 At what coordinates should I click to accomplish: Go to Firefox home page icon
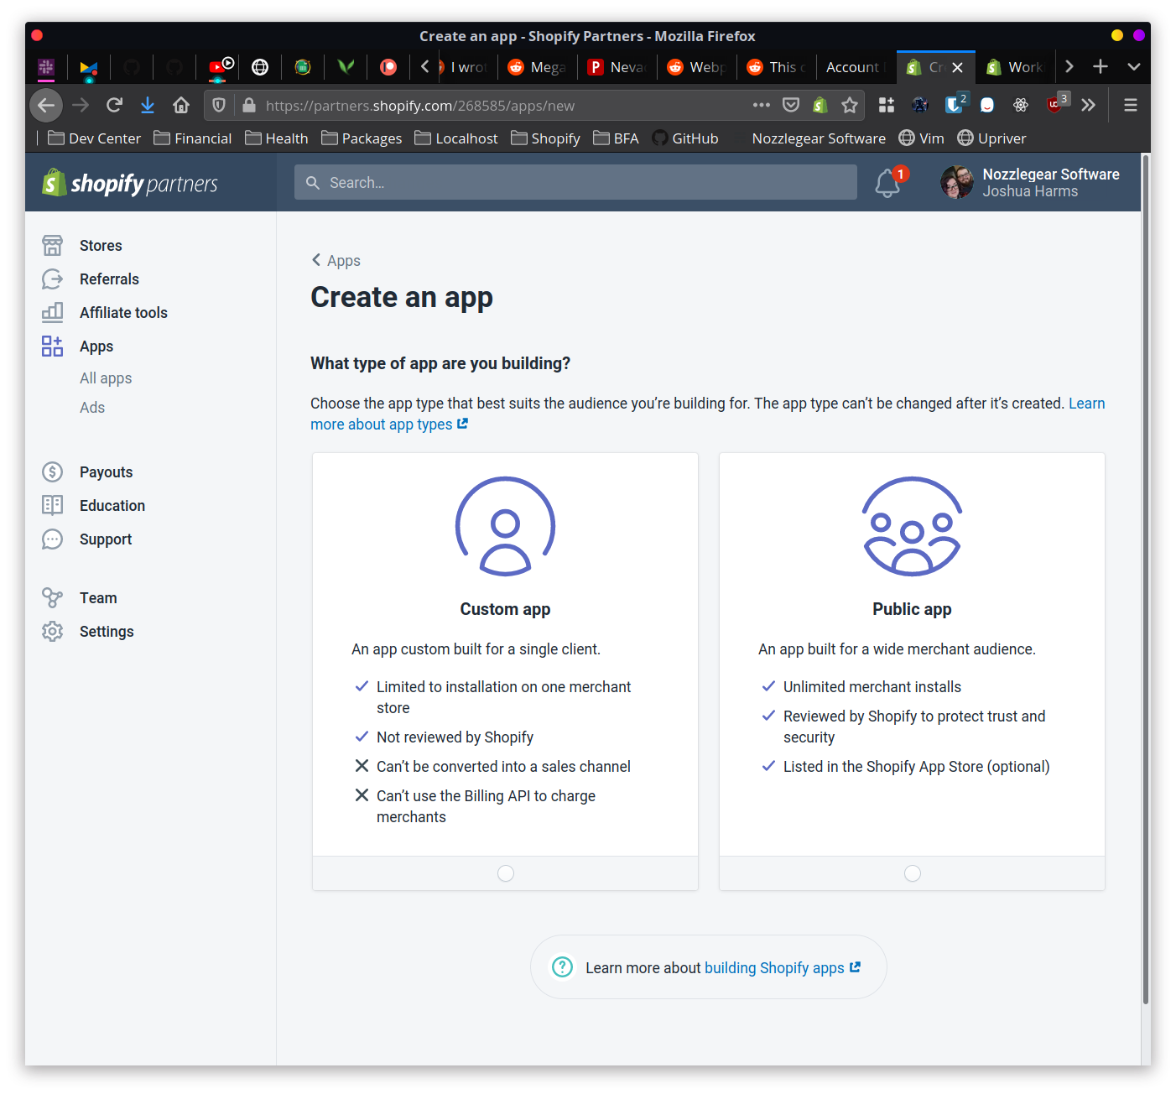(181, 105)
